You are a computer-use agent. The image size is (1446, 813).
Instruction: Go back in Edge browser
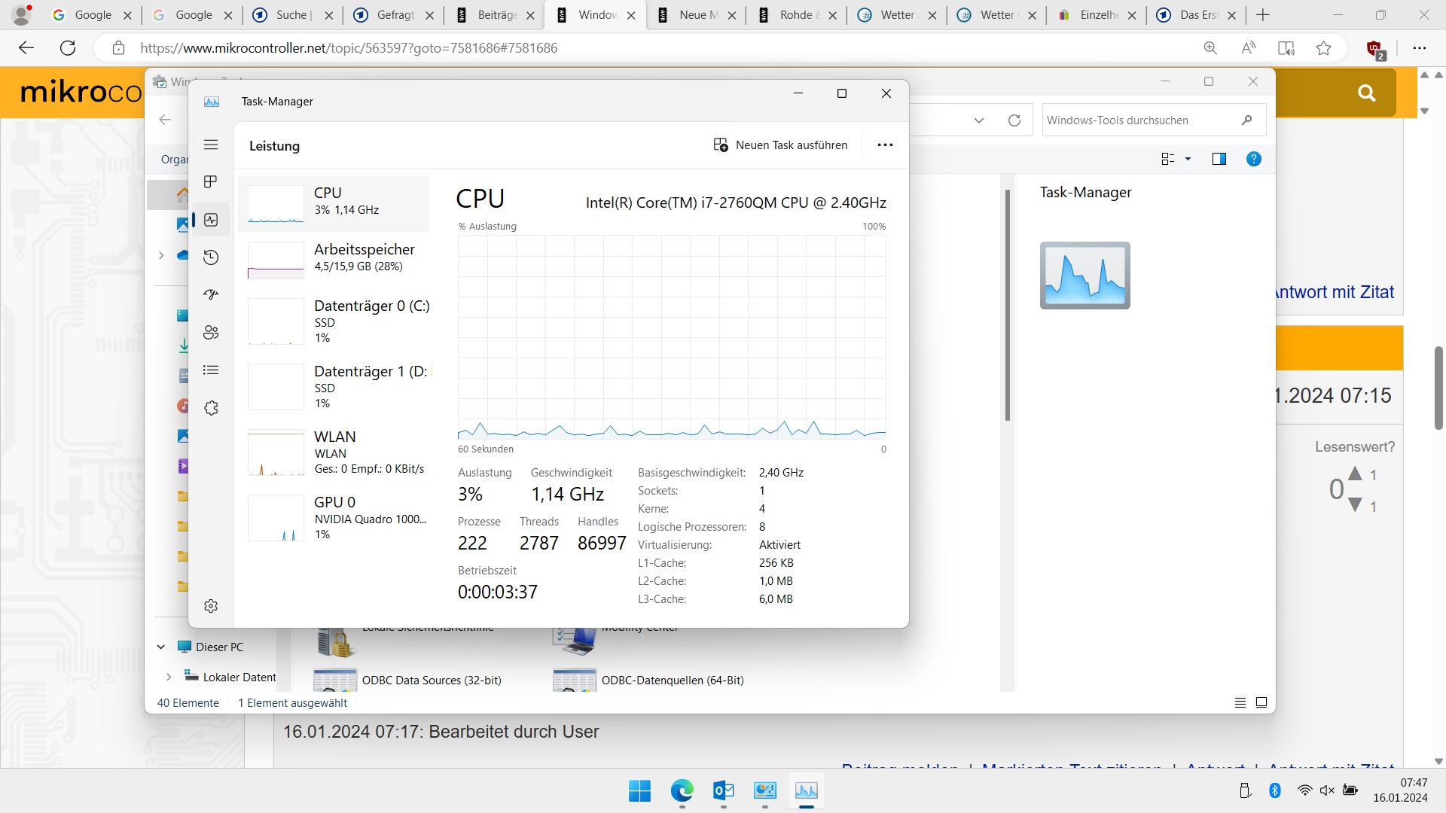[26, 48]
